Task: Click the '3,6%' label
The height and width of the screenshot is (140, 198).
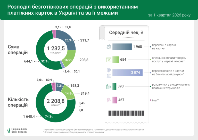Action: point(39,80)
